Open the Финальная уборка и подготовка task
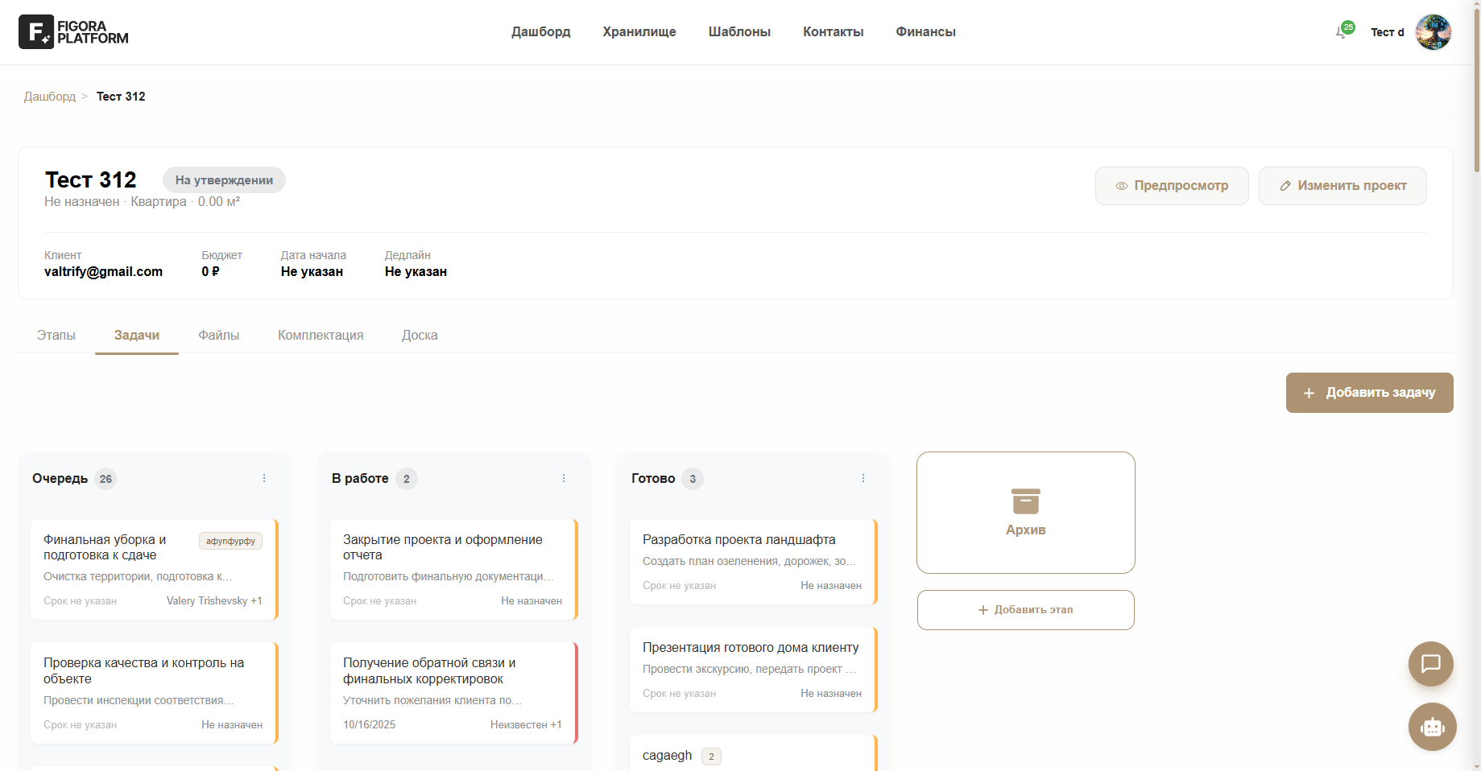Image resolution: width=1481 pixels, height=771 pixels. (x=155, y=569)
